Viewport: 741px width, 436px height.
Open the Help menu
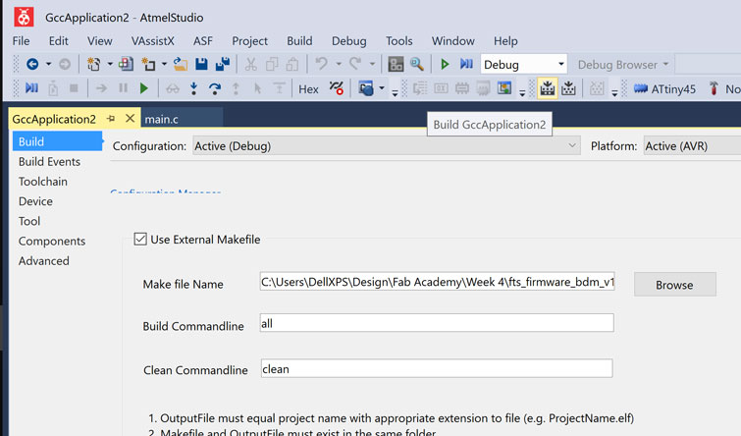click(505, 41)
